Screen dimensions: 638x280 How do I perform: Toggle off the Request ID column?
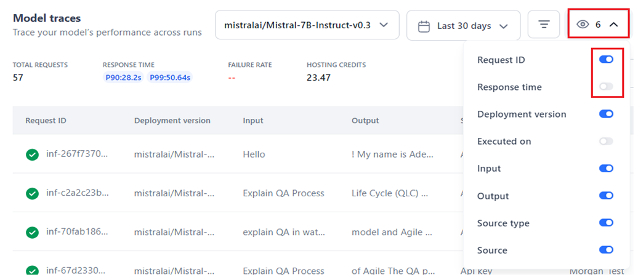coord(606,60)
